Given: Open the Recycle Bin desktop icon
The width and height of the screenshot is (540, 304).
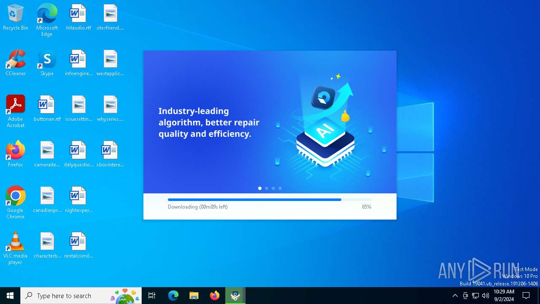Looking at the screenshot, I should pos(16,18).
